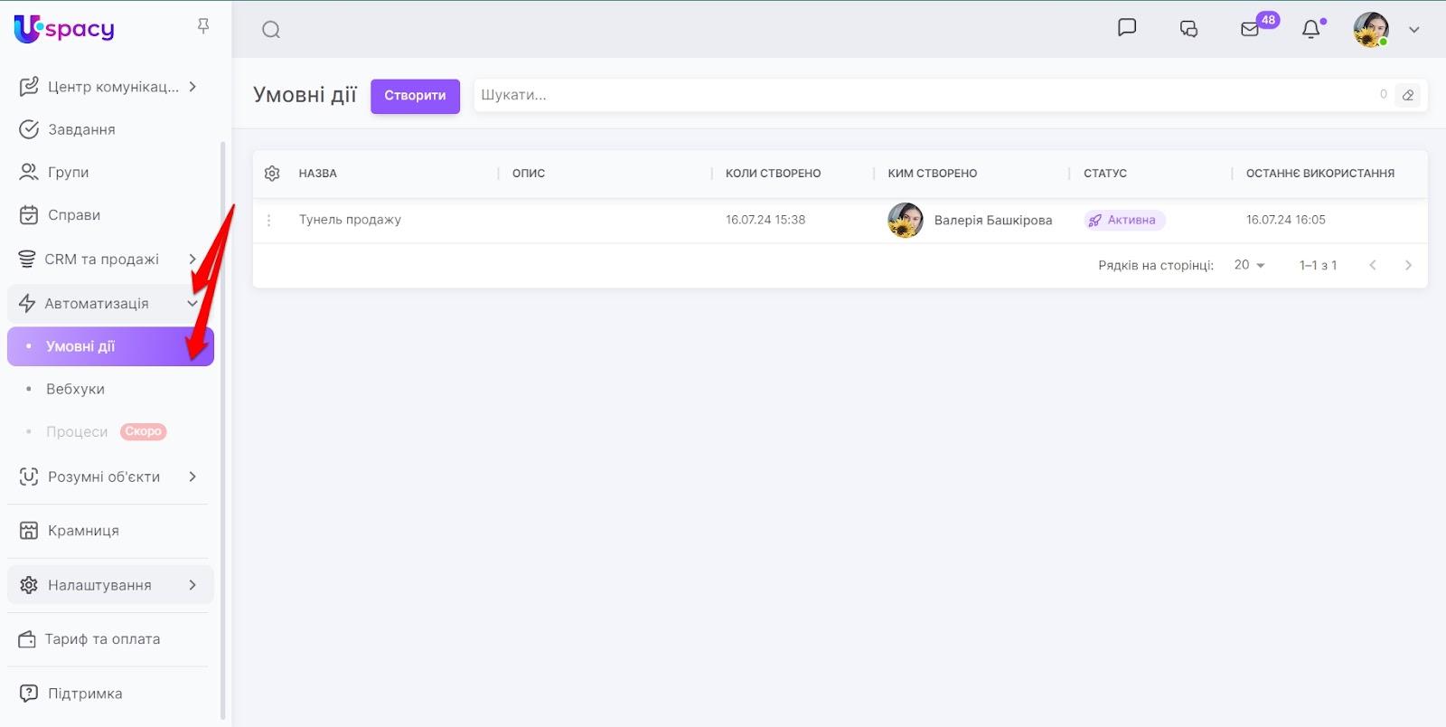
Task: Click the search magnifier icon in top bar
Action: pos(271,30)
